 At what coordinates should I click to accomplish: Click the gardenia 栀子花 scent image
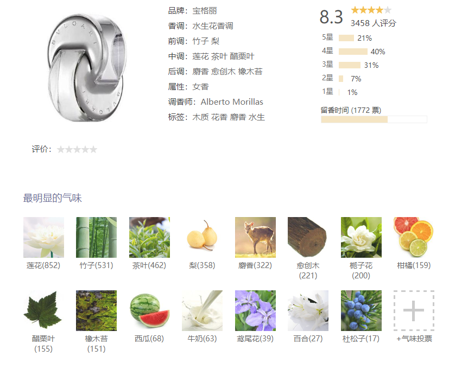pyautogui.click(x=362, y=237)
